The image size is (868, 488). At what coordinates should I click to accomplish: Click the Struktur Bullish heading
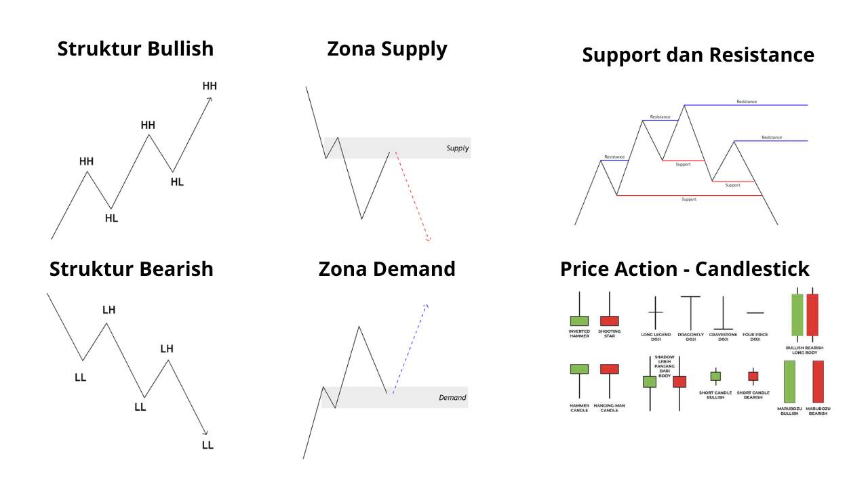[136, 49]
